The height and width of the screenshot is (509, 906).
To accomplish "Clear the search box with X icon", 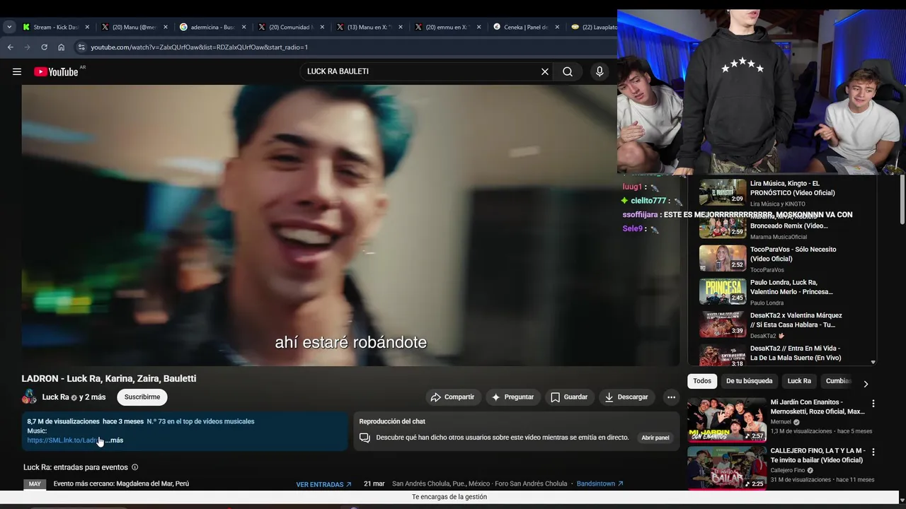I will (x=545, y=71).
